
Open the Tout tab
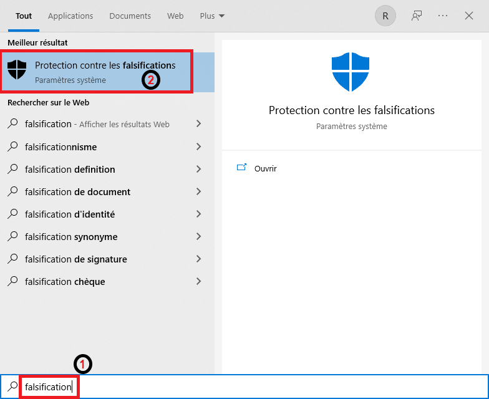(x=24, y=16)
